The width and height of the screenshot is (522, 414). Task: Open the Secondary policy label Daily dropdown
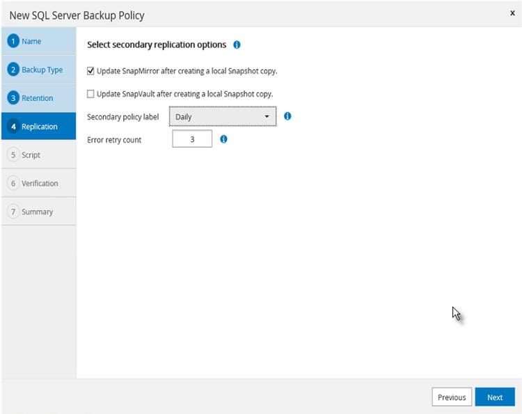click(x=223, y=116)
